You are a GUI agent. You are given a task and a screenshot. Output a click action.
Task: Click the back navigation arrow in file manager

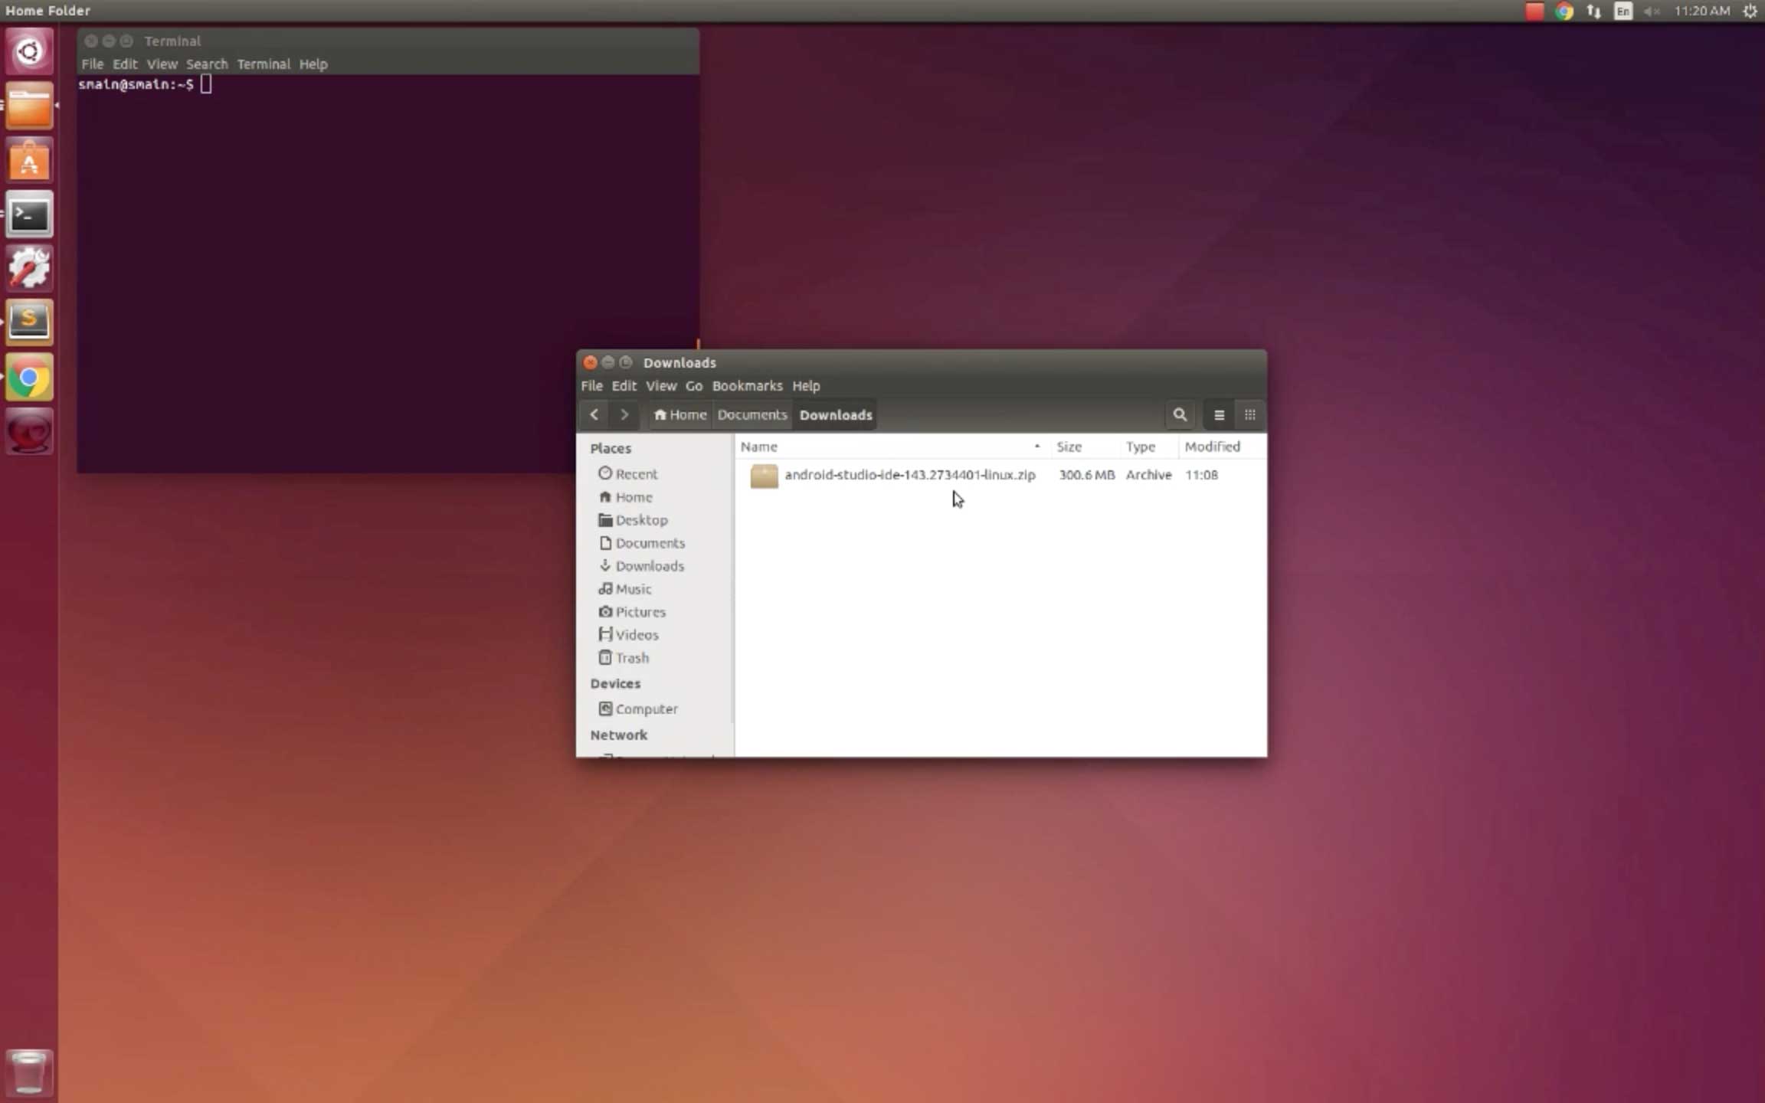click(594, 414)
